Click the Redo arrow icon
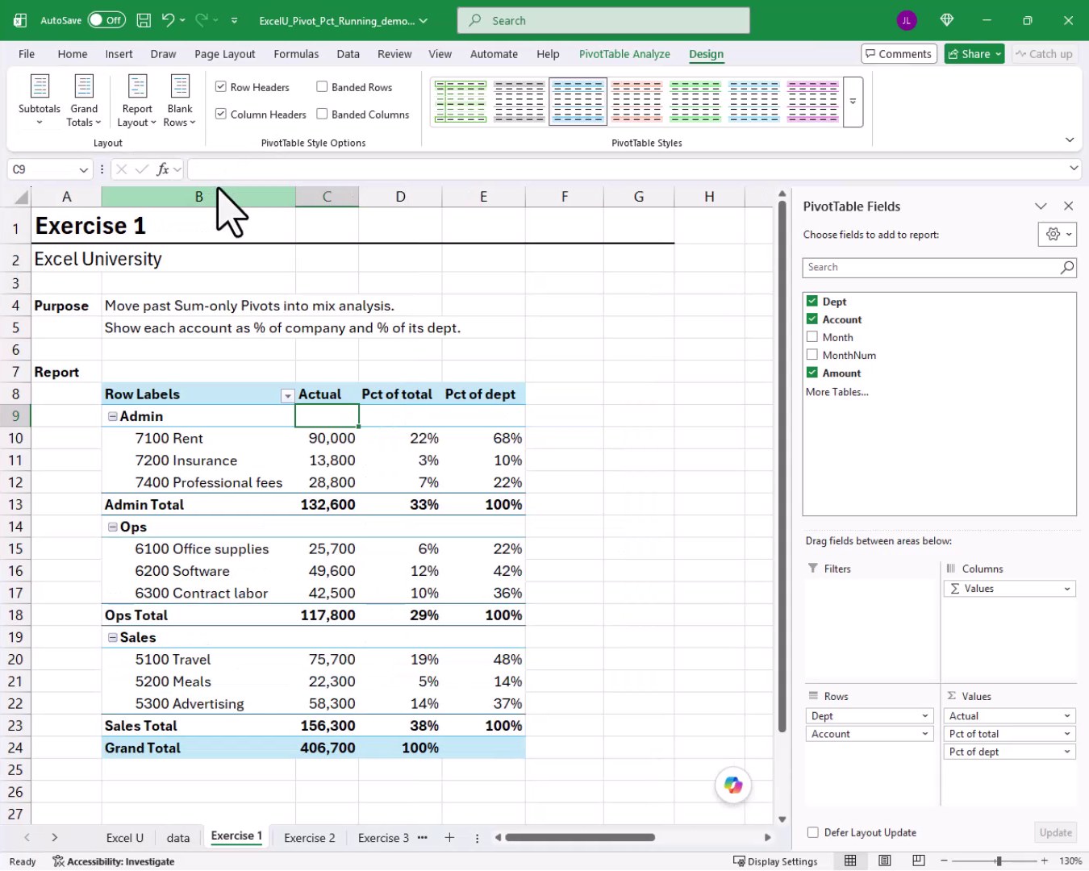Viewport: 1089px width, 871px height. 201,20
